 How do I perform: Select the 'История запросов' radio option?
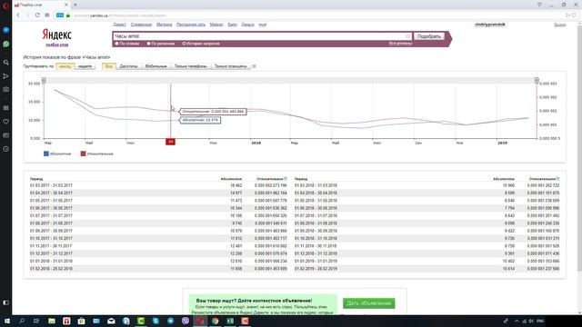(184, 44)
